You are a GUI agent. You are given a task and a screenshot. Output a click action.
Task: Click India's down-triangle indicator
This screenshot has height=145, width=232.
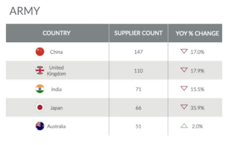coord(184,89)
